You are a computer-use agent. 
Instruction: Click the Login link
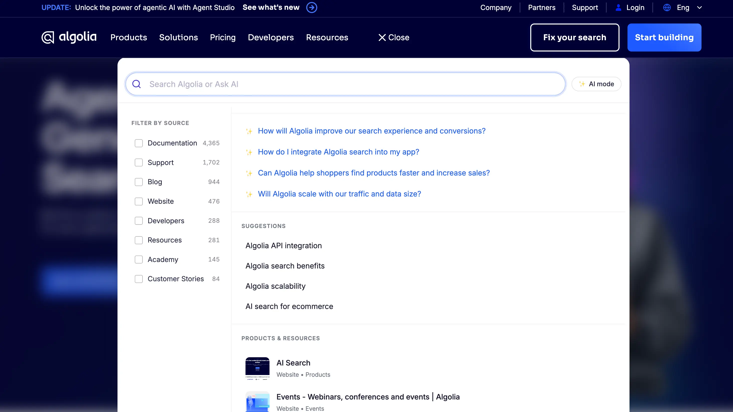tap(635, 8)
